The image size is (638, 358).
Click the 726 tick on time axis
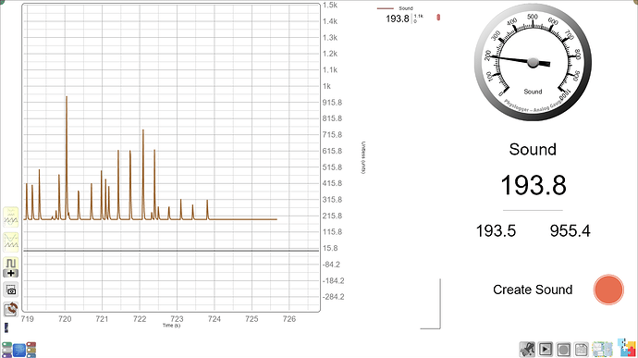[x=289, y=319]
